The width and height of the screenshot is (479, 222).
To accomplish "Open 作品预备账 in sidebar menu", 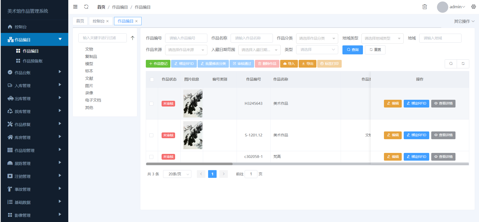I will 33,61.
